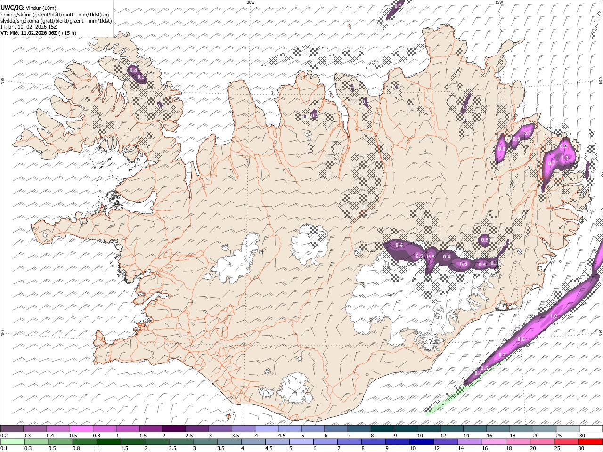This screenshot has width=603, height=452.
Task: Choose the violet 12 swatch in the lower rain scale
Action: coord(446,442)
